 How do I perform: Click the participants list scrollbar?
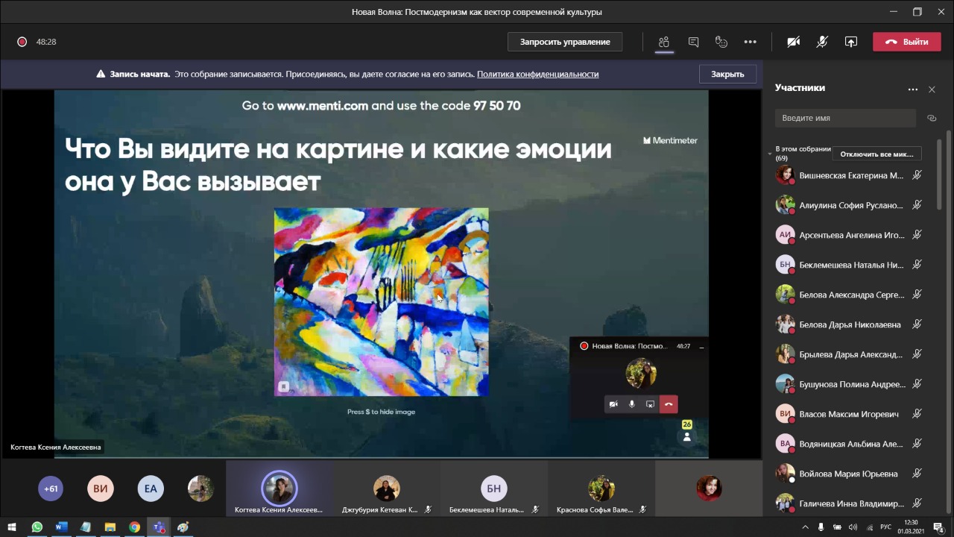tap(948, 298)
